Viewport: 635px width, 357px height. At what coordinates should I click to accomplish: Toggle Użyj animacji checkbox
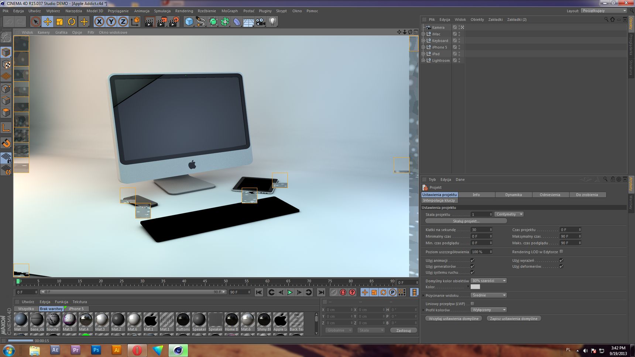click(x=472, y=260)
